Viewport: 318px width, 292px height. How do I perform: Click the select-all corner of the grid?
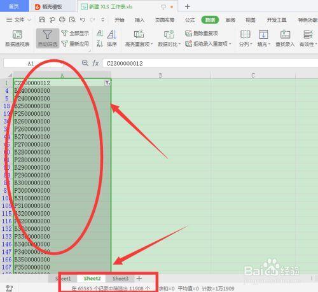tap(10, 75)
